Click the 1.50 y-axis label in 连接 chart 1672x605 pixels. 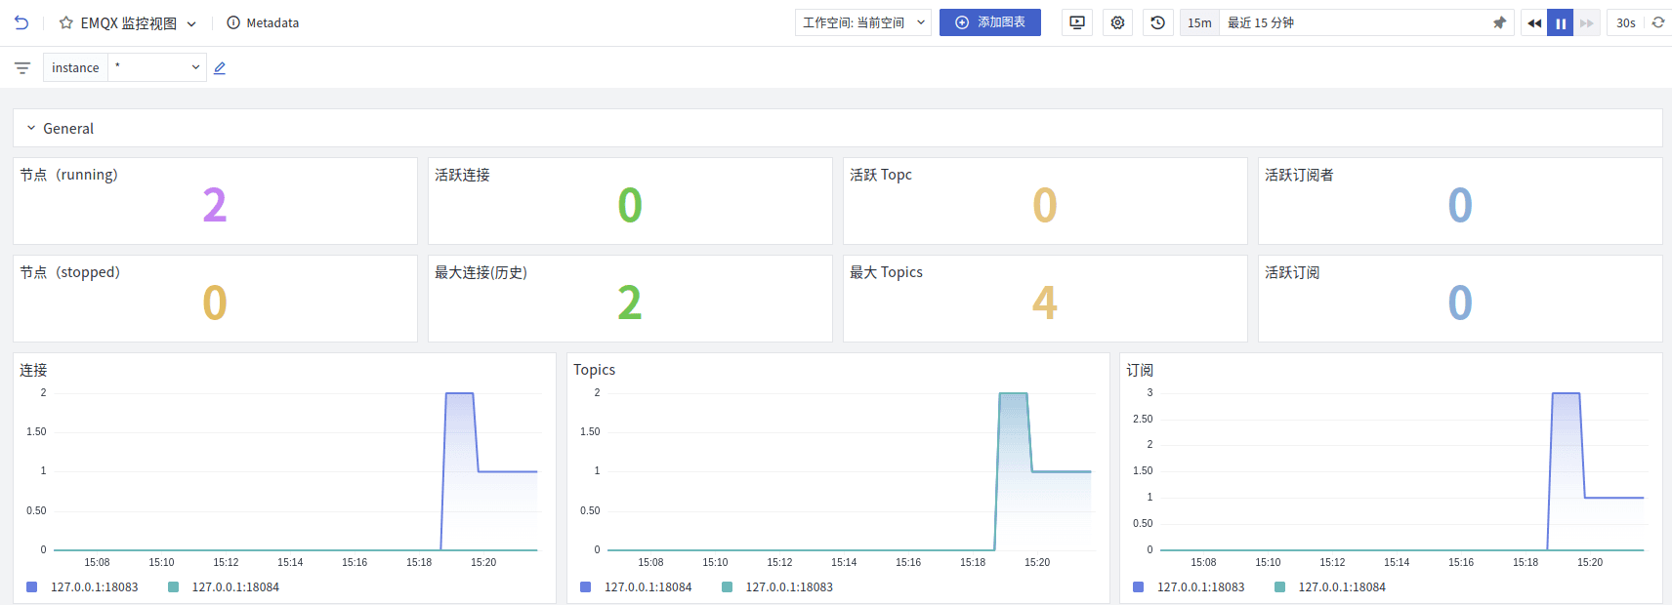pos(36,431)
